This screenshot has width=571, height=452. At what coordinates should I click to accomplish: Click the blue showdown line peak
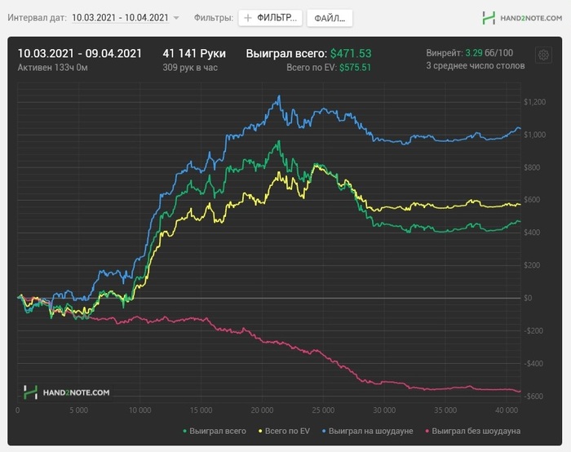pos(279,96)
